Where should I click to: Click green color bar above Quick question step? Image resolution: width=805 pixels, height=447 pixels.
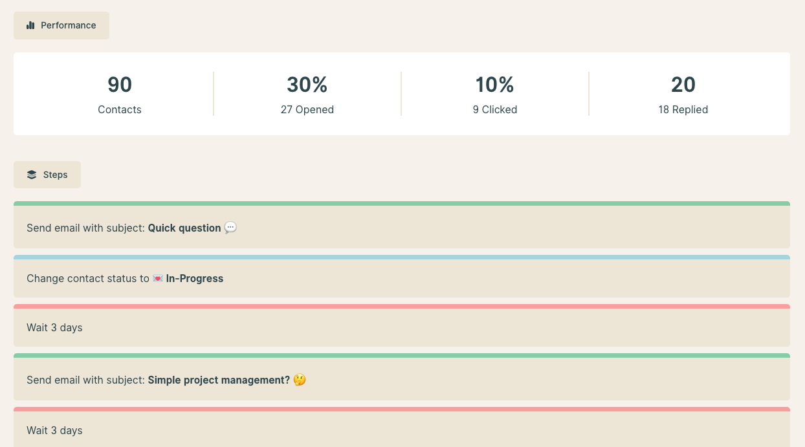(401, 203)
